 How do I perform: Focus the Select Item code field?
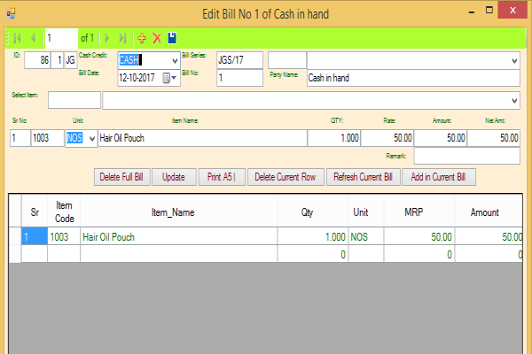(74, 100)
